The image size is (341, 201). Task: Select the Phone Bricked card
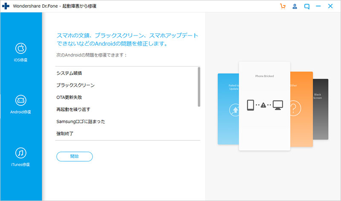coord(264,106)
